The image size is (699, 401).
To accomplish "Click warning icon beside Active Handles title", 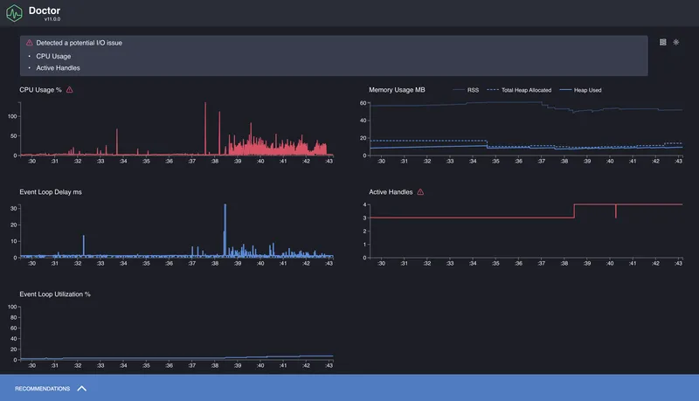I will tap(420, 192).
